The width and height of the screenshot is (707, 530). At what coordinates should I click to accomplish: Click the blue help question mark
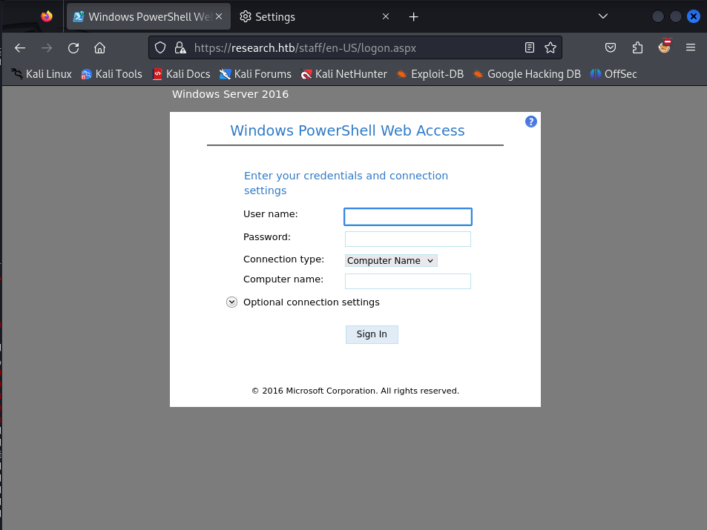(531, 122)
